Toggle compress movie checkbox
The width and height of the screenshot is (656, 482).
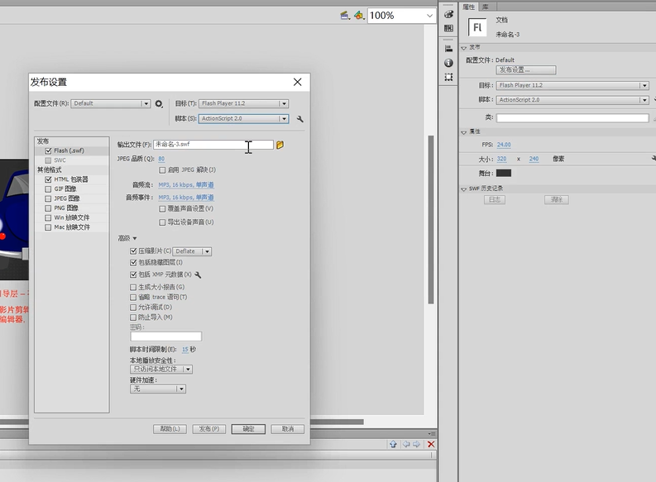(x=133, y=251)
